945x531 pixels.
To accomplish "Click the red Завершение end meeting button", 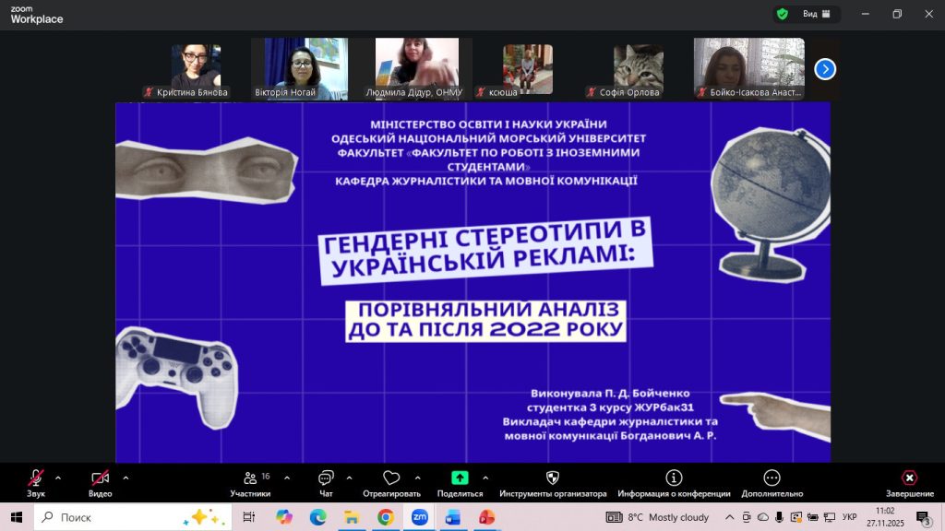I will coord(909,478).
